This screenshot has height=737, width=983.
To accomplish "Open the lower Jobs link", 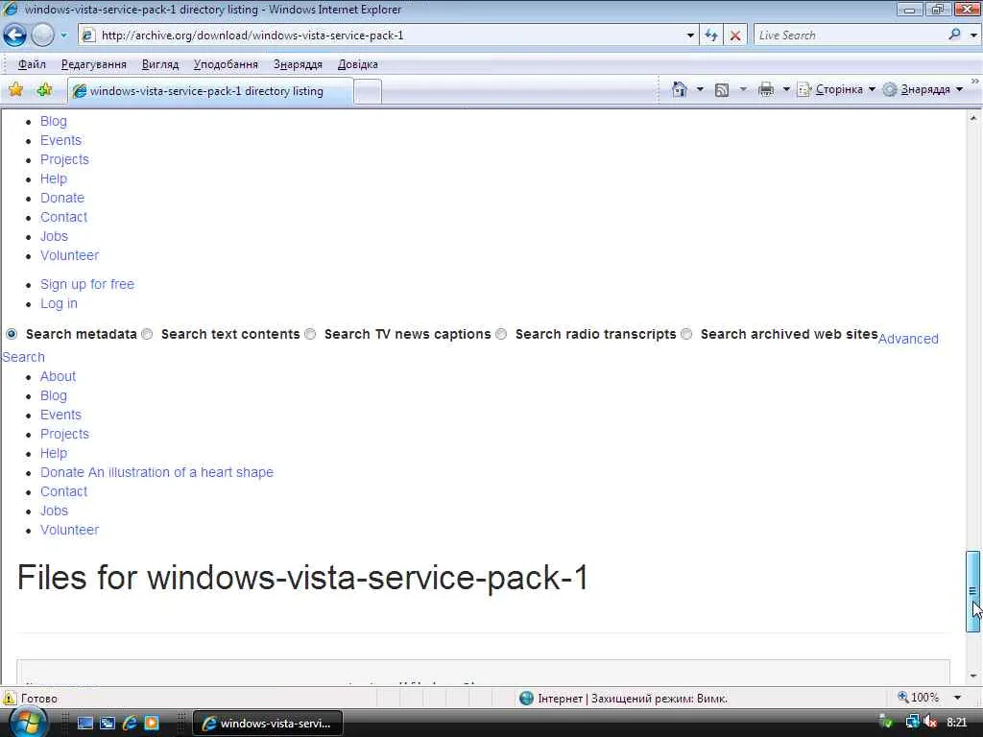I will coord(54,511).
